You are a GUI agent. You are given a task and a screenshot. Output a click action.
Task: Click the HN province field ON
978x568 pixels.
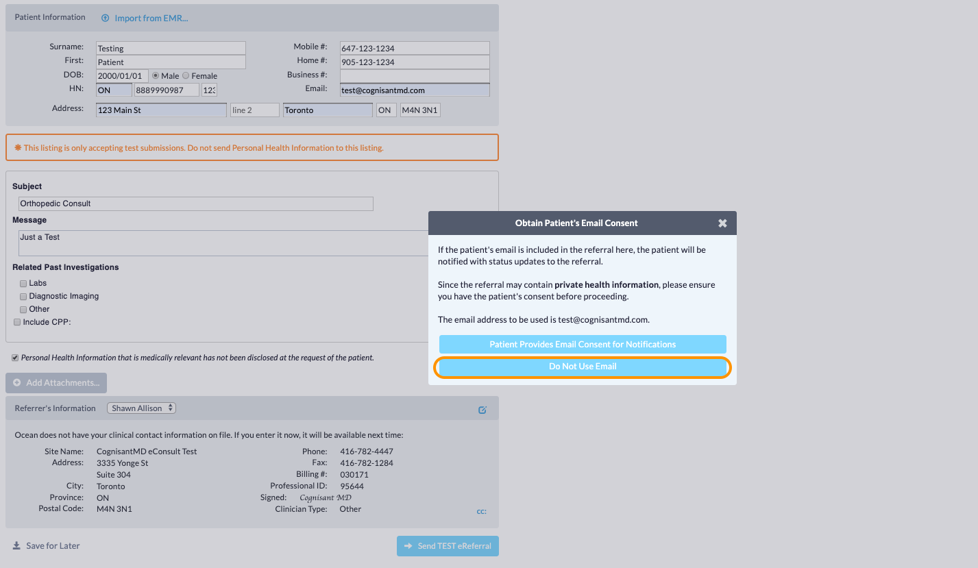(x=114, y=90)
